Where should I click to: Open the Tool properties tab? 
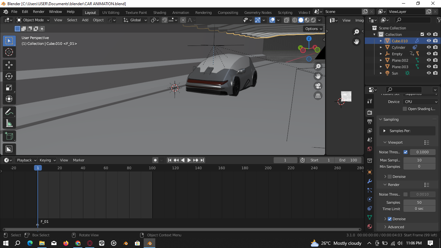coord(370,101)
